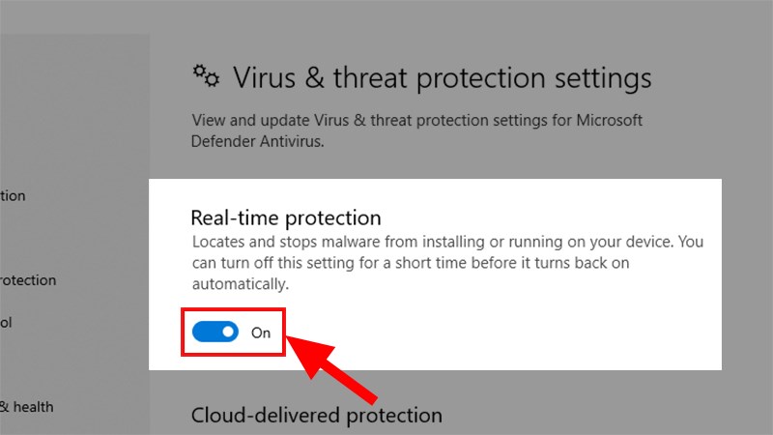Click the white knob of the blue switch

[228, 332]
